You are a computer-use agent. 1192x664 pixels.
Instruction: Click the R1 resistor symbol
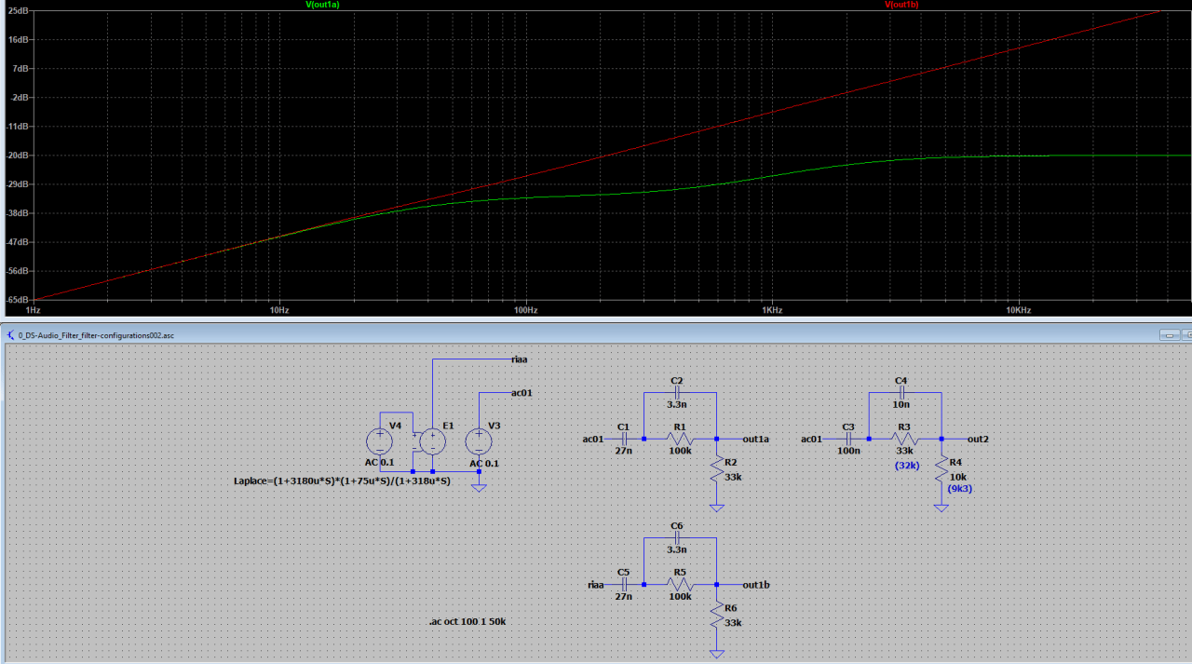coord(680,439)
